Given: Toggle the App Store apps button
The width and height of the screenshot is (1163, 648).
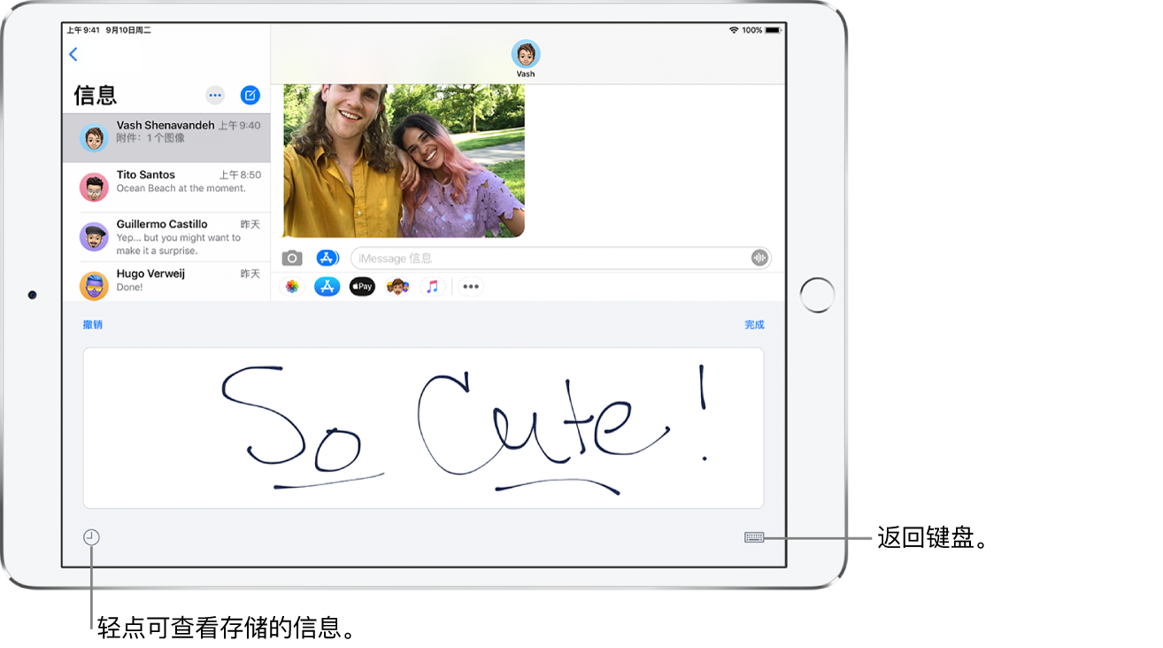Looking at the screenshot, I should click(327, 258).
